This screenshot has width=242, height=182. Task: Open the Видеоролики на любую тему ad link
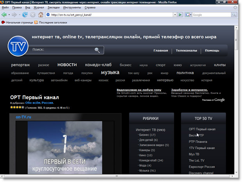[139, 90]
